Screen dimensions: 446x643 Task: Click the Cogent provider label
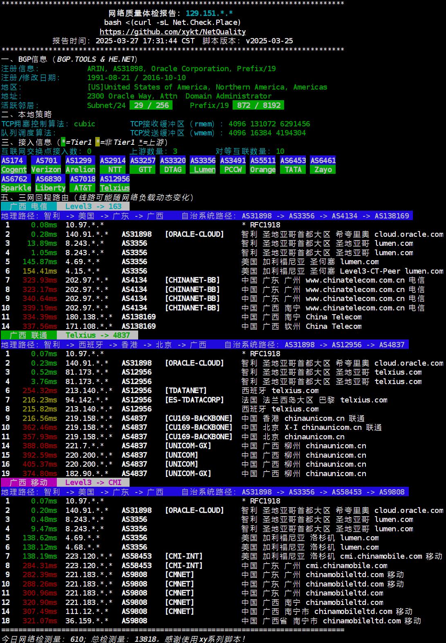(13, 170)
